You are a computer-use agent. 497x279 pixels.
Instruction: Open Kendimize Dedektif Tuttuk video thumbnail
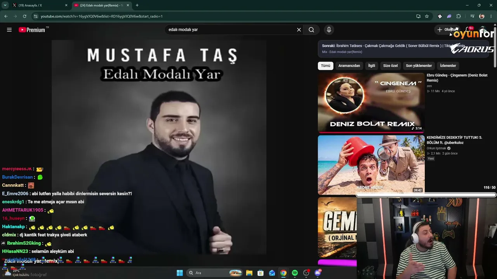click(371, 165)
